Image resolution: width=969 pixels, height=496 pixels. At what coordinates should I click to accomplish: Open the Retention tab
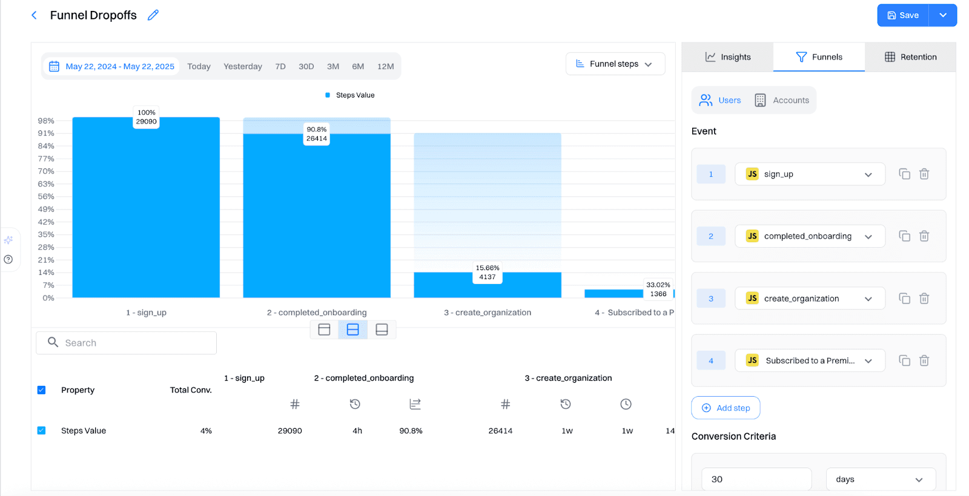(910, 57)
